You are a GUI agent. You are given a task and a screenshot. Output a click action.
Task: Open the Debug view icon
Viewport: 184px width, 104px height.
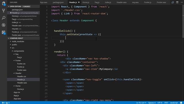[x=3, y=25]
